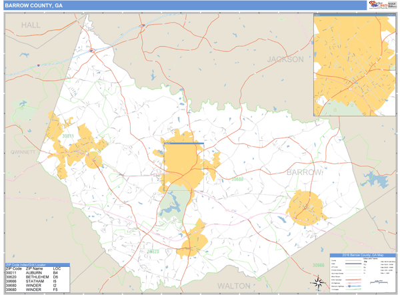Select the 'ZIP Code Index/Grid Locator' header
This screenshot has width=400, height=295.
tap(37, 265)
